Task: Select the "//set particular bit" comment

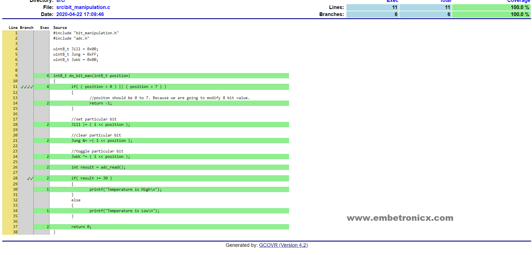Action: point(94,119)
